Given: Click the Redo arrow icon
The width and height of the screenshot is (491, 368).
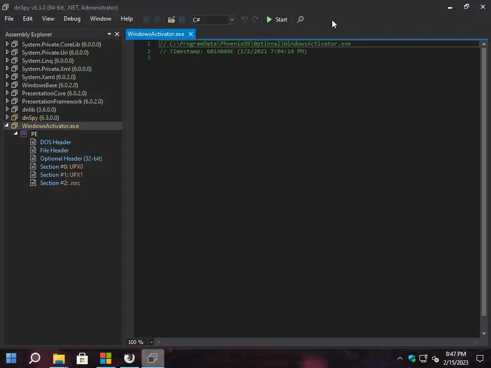Looking at the screenshot, I should pos(255,19).
